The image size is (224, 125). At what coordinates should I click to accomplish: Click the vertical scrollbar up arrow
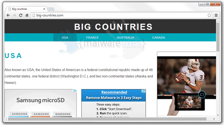(x=218, y=21)
